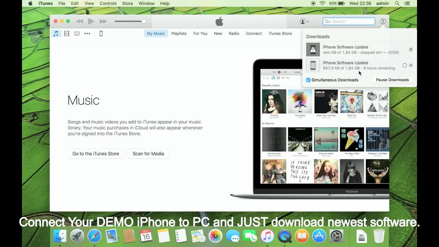Click the screen recording status icon
This screenshot has width=439, height=247.
click(313, 3)
